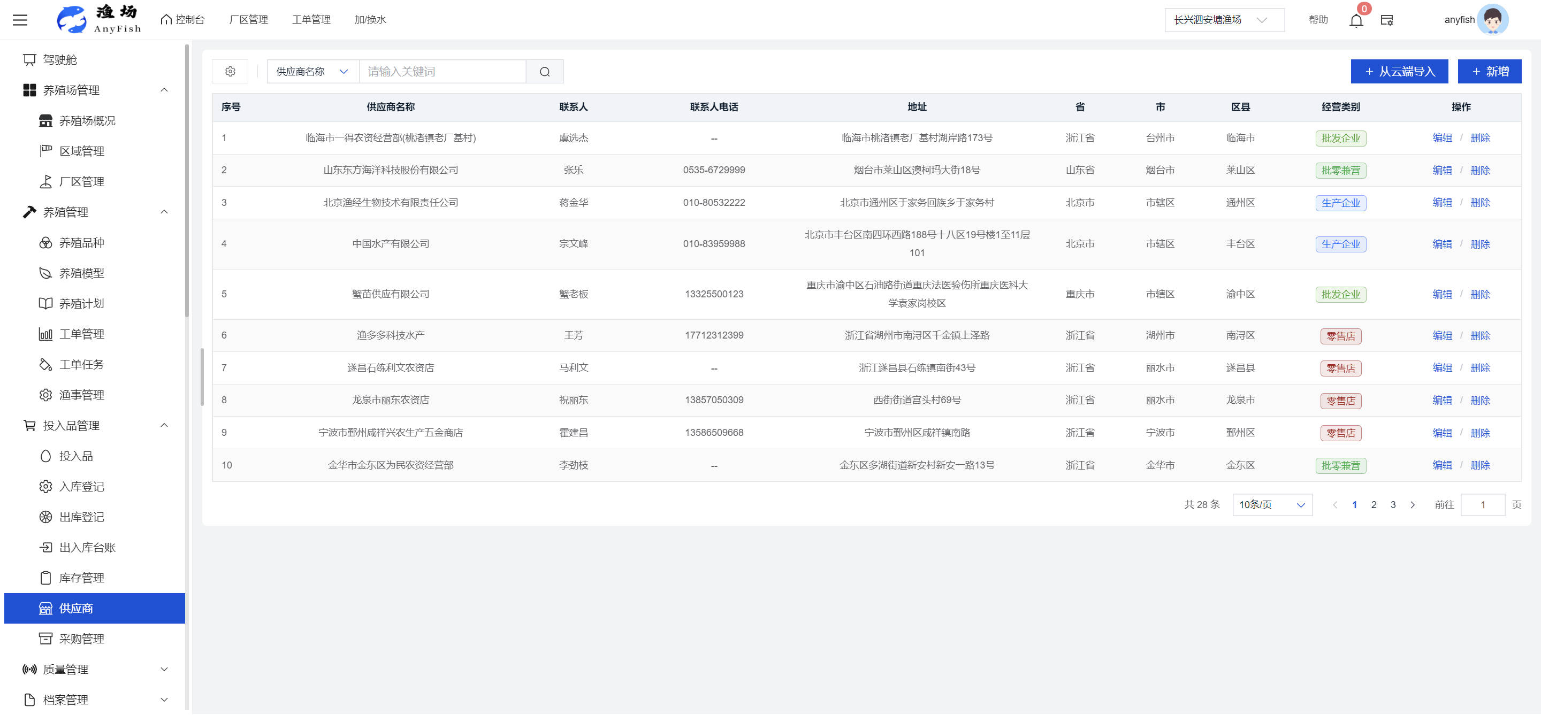Click the table settings gear icon
Viewport: 1541px width, 722px height.
pos(230,72)
